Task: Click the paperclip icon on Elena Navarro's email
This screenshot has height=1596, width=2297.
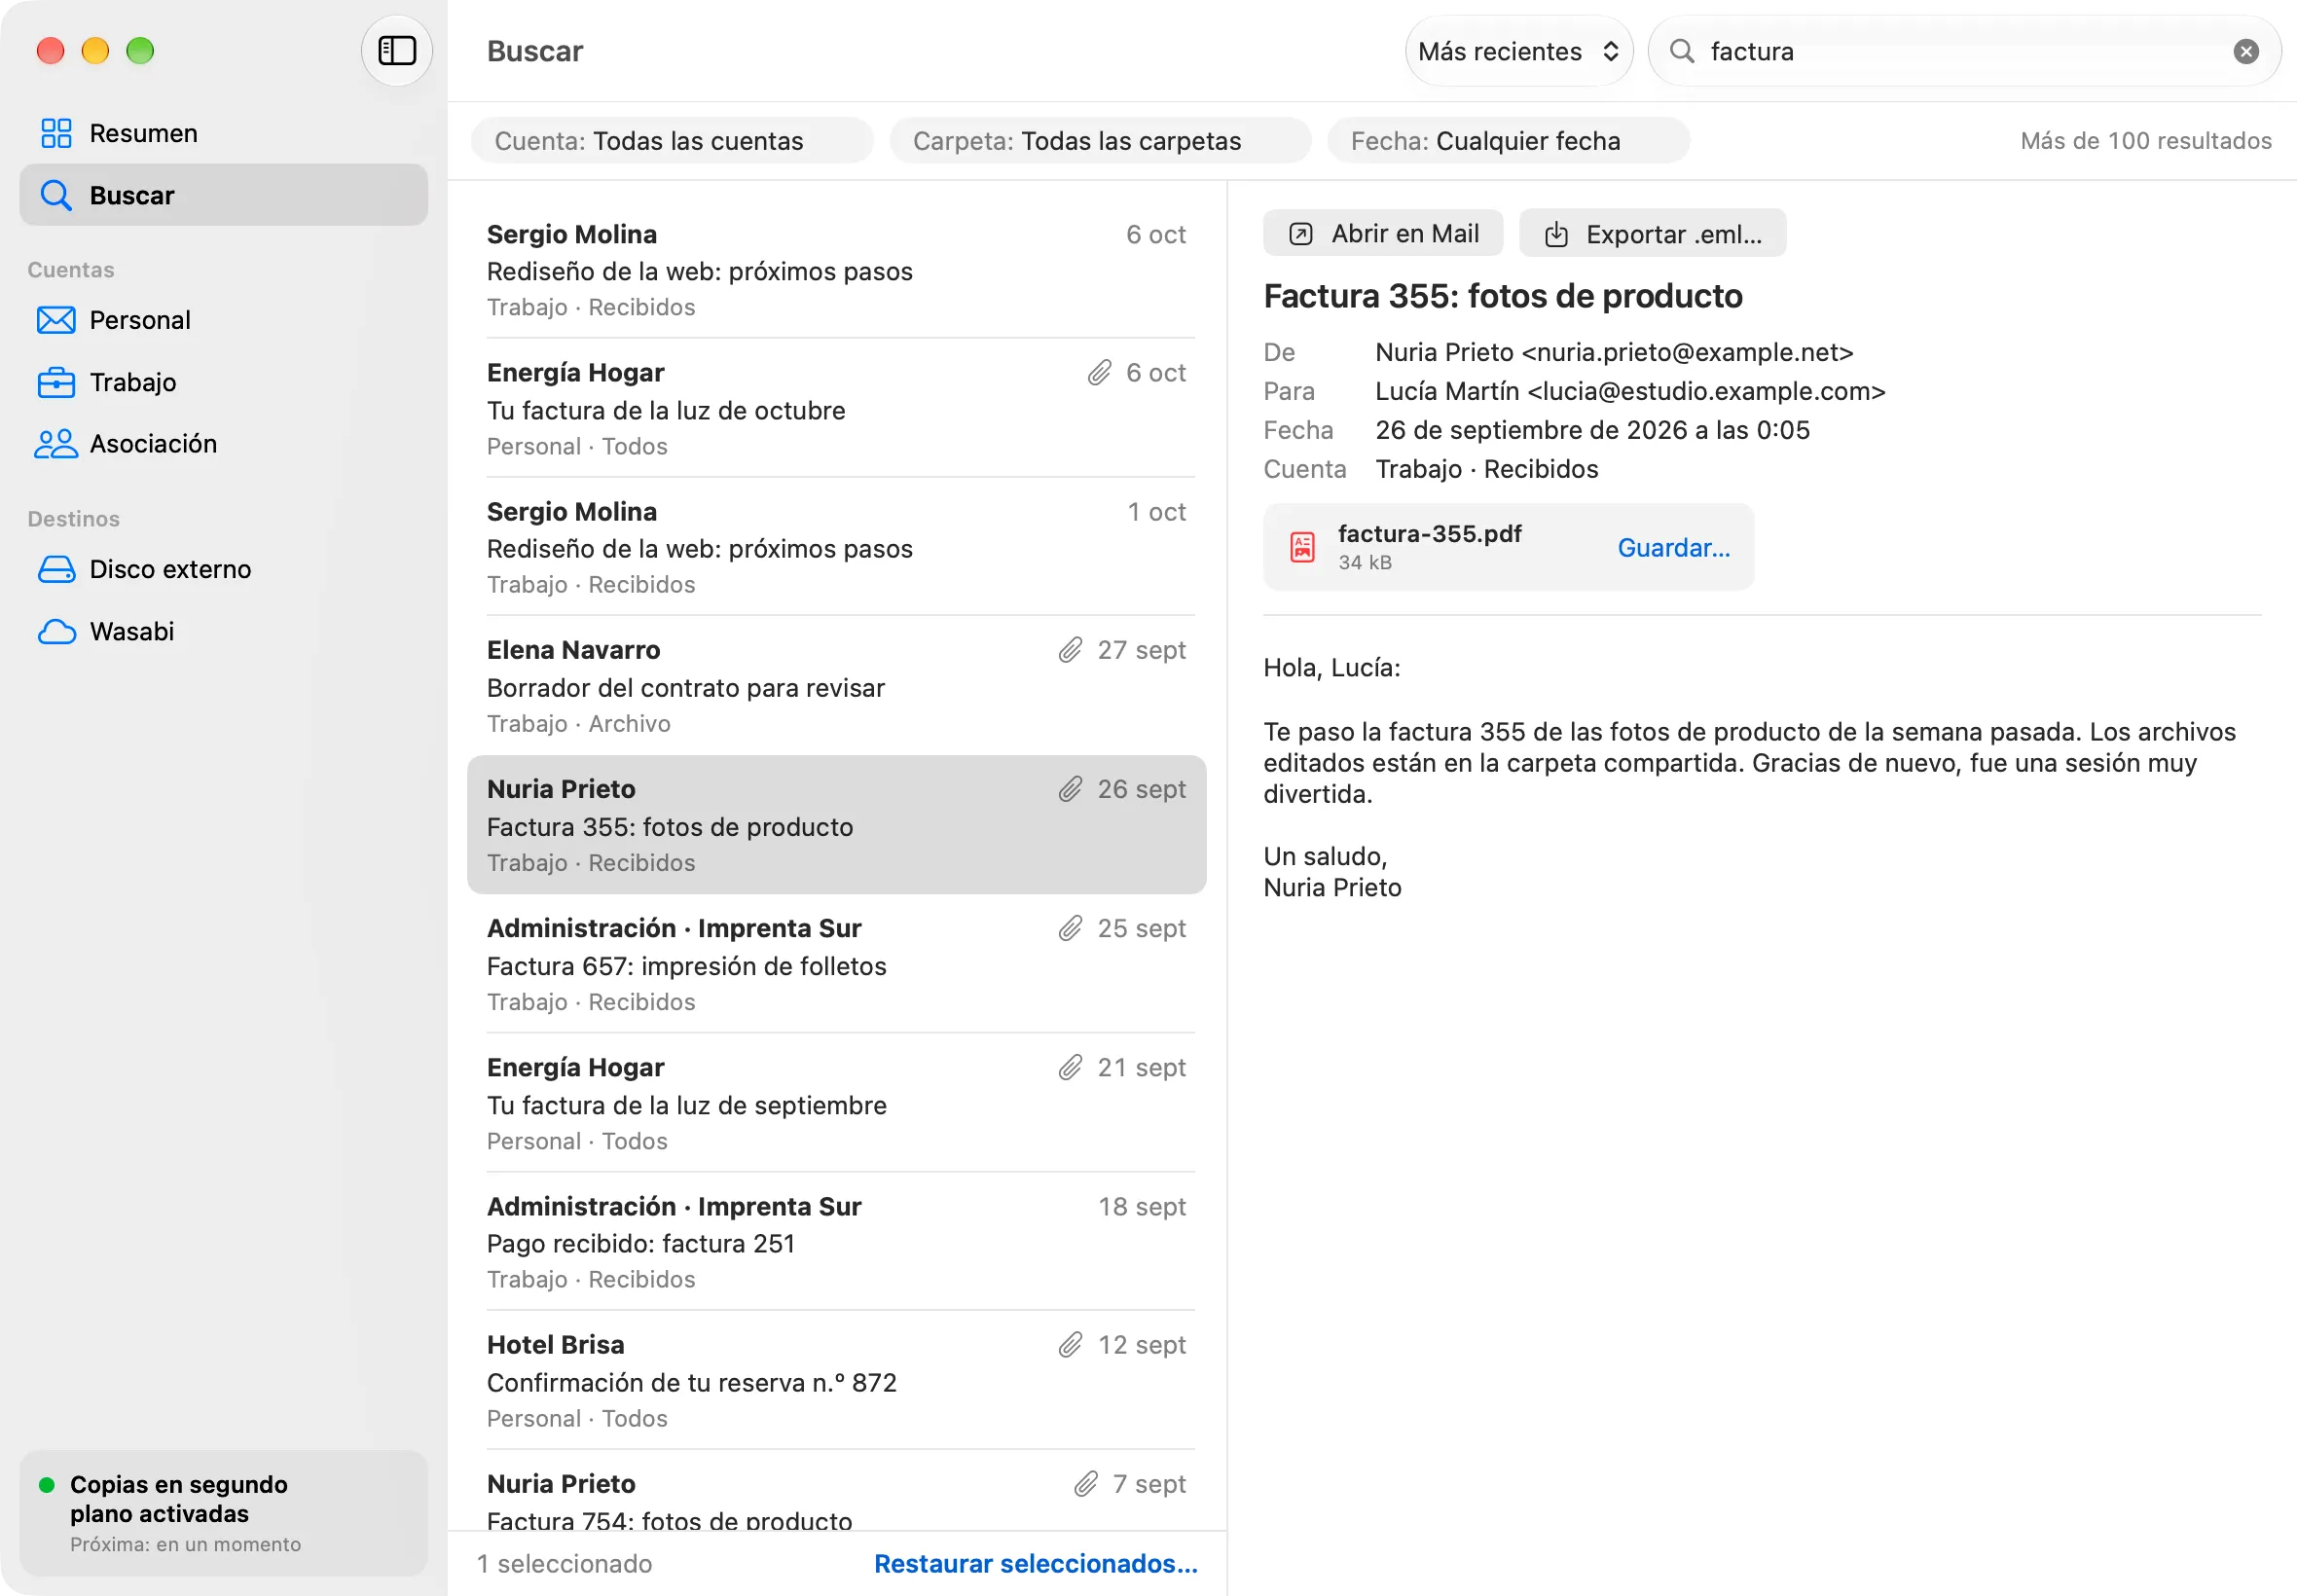Action: click(1070, 650)
